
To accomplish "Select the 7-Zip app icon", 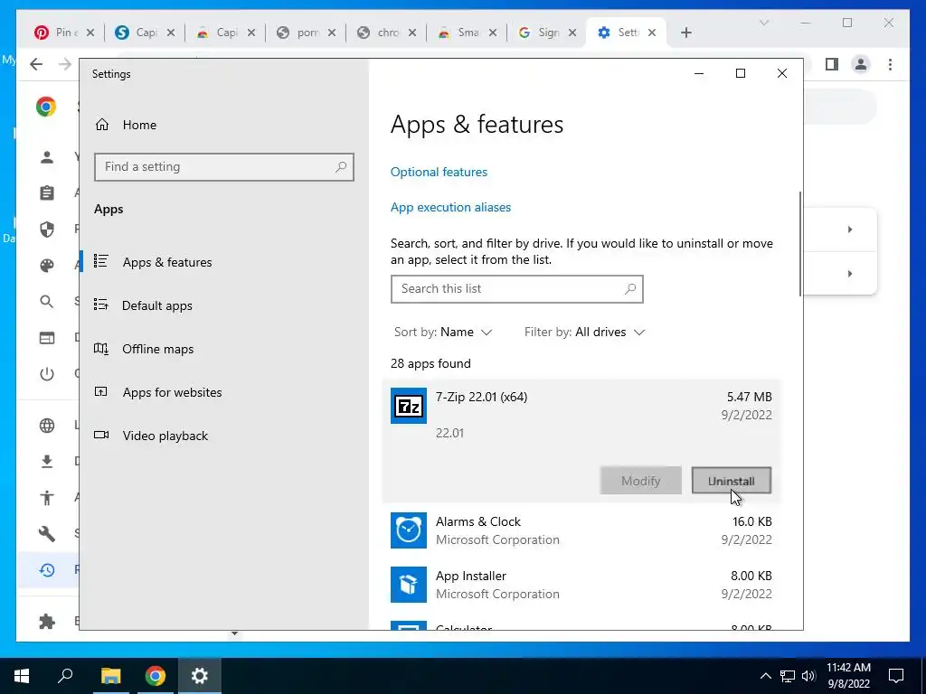I will pos(409,406).
